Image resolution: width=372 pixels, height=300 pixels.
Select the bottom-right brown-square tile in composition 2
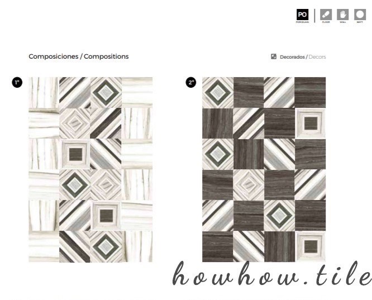[310, 246]
